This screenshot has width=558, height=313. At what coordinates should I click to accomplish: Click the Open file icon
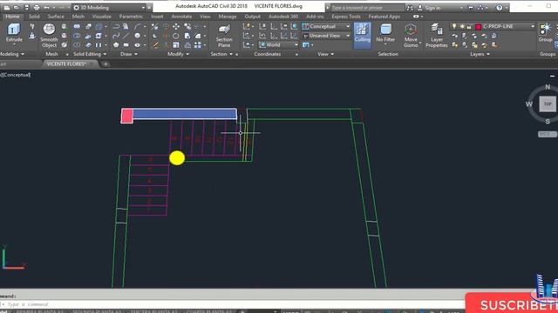tap(17, 8)
